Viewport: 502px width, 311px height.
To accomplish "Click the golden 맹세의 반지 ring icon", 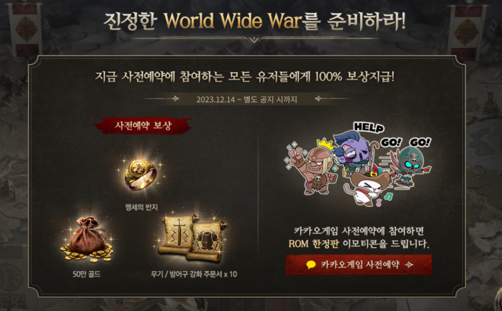I will point(141,175).
